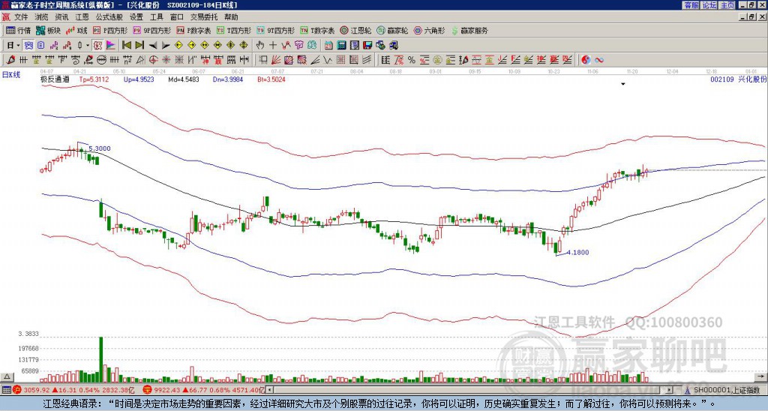Click the 4.1800 low price marker

(577, 253)
